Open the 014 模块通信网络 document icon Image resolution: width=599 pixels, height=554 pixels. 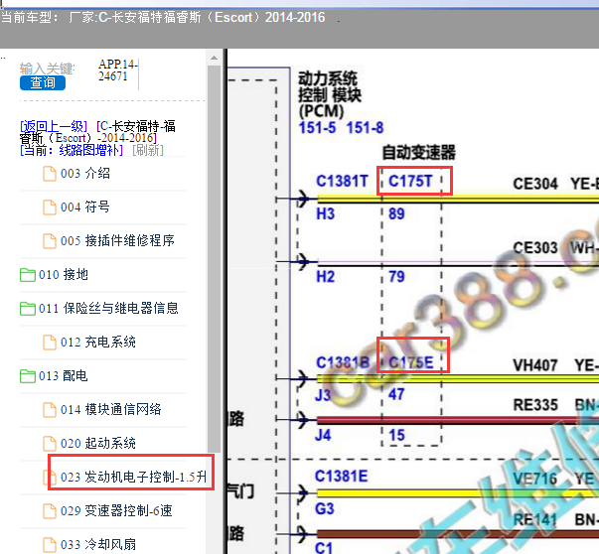pyautogui.click(x=50, y=410)
